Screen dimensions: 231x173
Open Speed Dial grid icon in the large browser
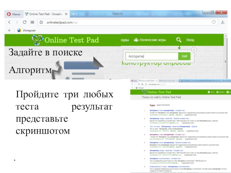[32, 22]
